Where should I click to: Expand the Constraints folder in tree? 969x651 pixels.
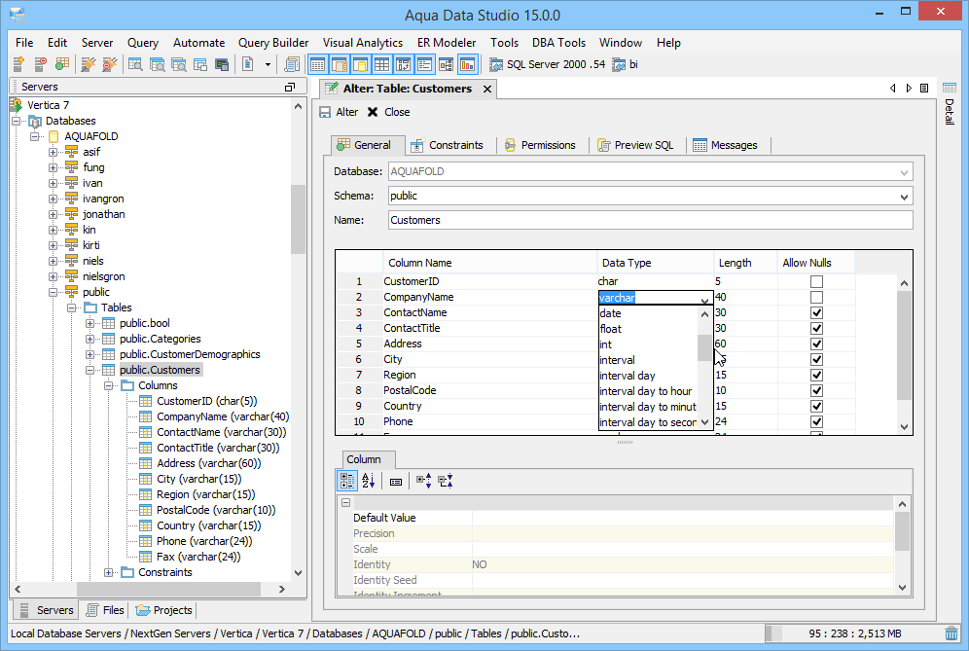tap(109, 572)
